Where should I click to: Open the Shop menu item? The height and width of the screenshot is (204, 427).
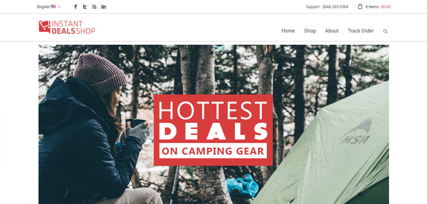click(310, 31)
